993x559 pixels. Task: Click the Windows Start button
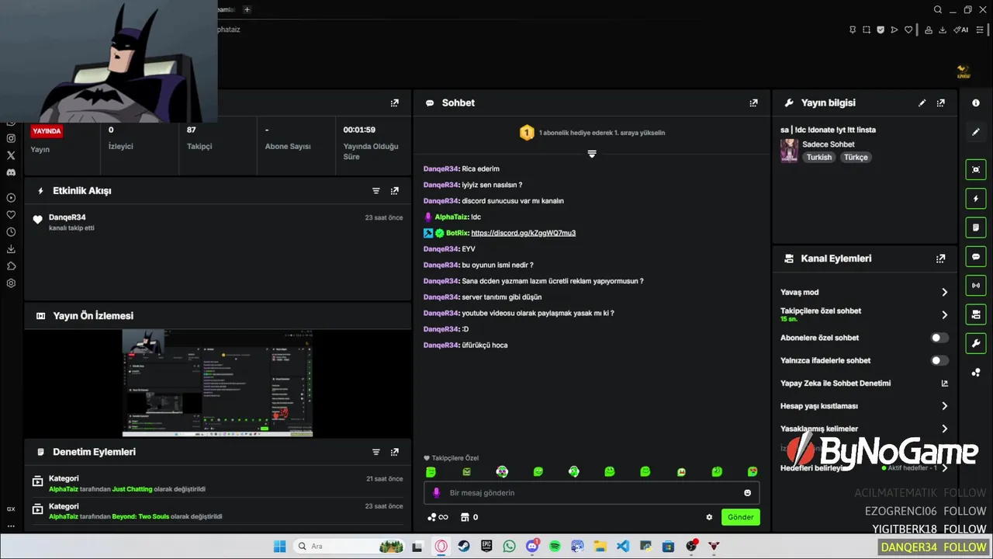point(279,547)
